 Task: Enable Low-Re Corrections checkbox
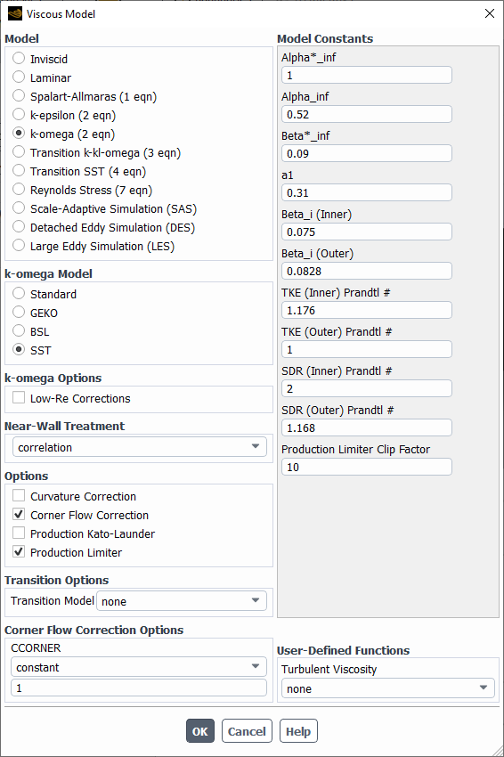(x=19, y=398)
